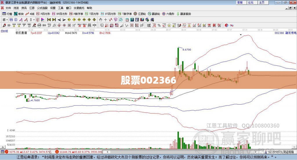Open the 交易委托 menu
The width and height of the screenshot is (297, 160).
pyautogui.click(x=79, y=8)
